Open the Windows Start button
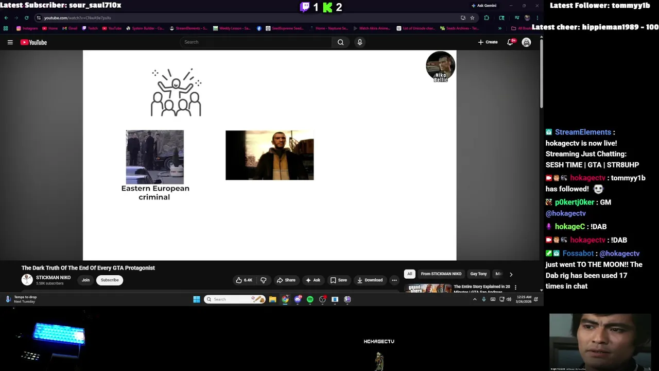The image size is (659, 371). 197,299
